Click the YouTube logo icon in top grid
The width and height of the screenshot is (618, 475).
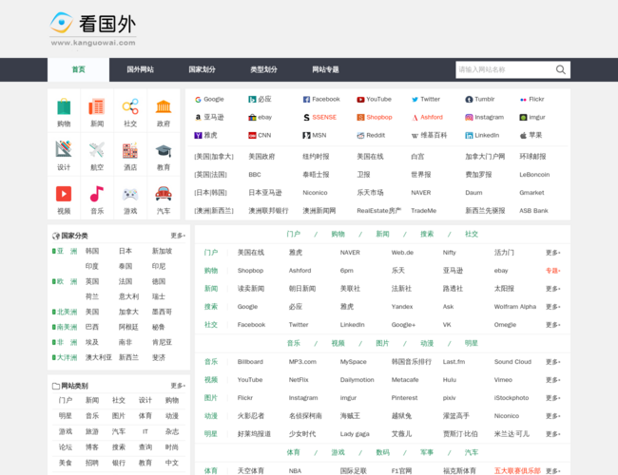360,100
